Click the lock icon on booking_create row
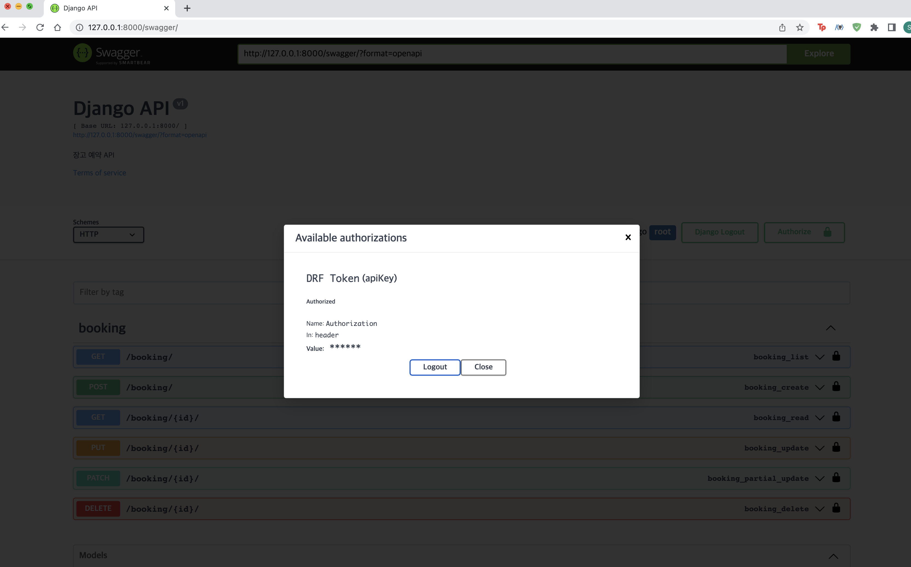 836,387
